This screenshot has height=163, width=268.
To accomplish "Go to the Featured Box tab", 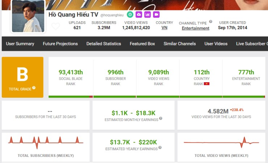I will pyautogui.click(x=142, y=44).
